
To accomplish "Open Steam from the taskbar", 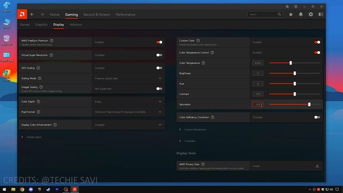I will [x=48, y=189].
